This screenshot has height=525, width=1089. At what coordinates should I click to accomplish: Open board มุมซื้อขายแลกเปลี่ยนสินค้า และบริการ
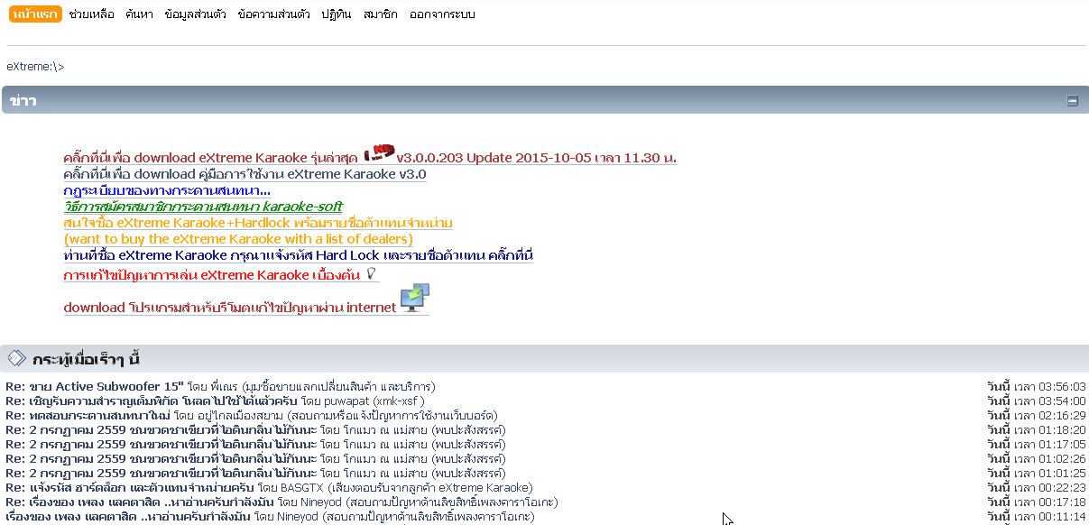coord(339,387)
